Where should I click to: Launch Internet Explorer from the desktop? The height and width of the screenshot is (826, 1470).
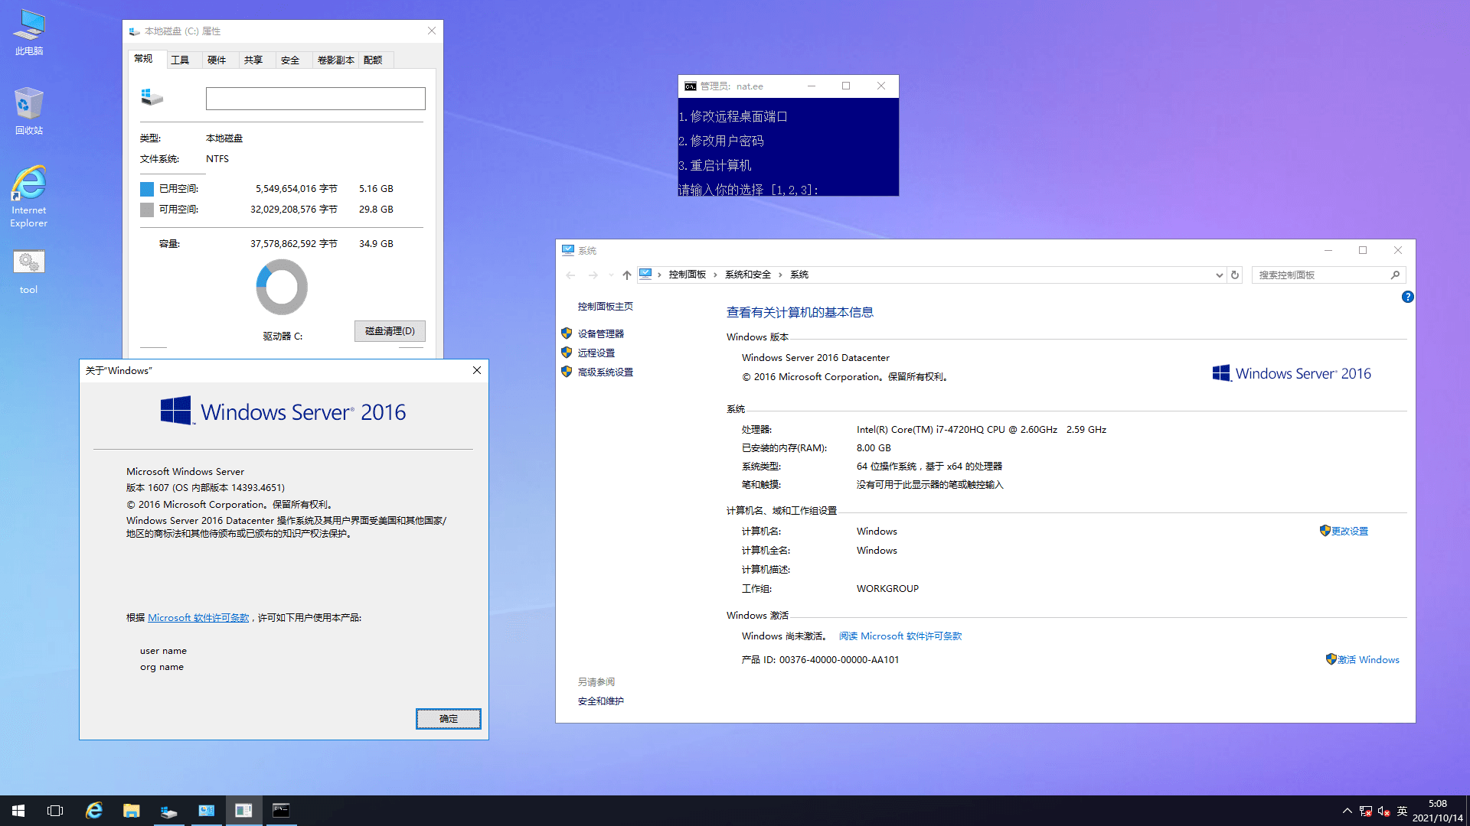(x=29, y=196)
